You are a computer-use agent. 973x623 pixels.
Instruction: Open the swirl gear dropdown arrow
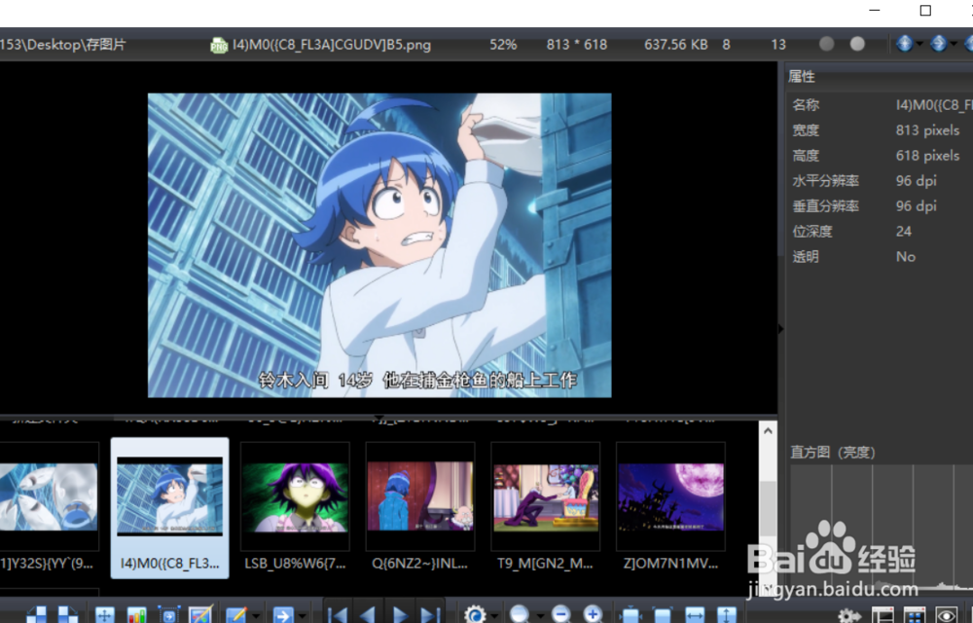[x=494, y=616]
